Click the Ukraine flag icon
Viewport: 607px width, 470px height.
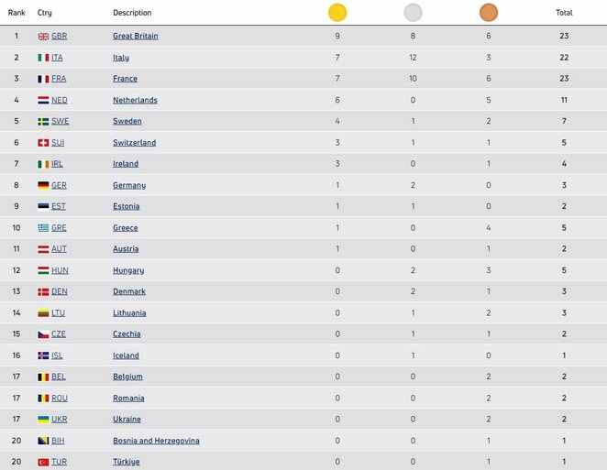point(43,420)
